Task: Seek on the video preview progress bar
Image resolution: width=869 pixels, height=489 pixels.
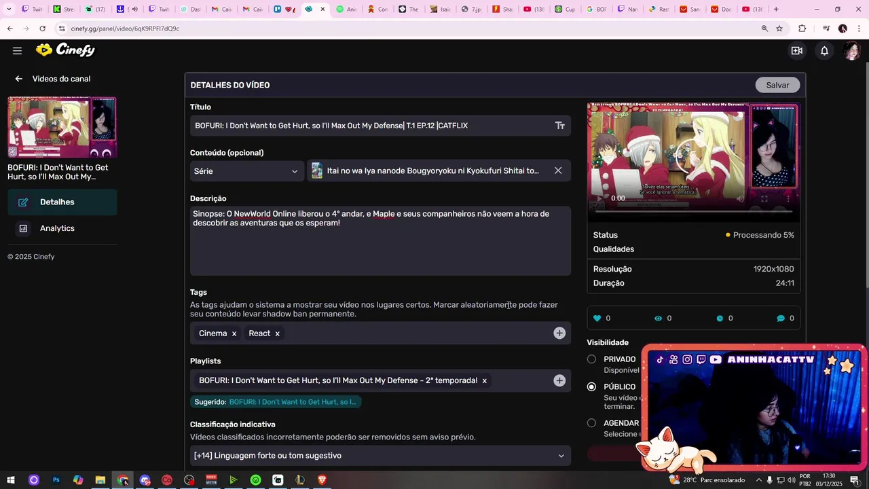Action: point(693,211)
